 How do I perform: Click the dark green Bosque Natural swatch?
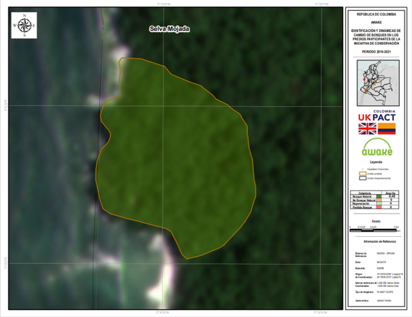(379, 196)
